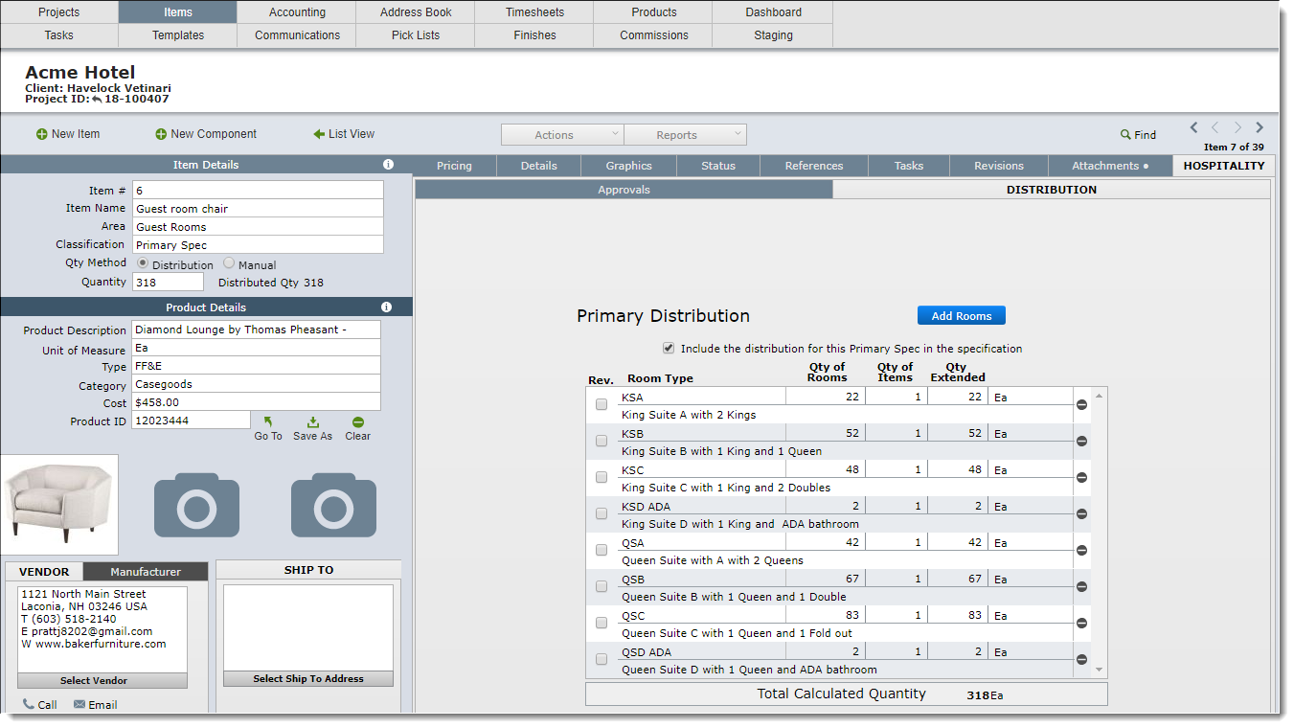This screenshot has height=728, width=1294.
Task: Check the Rev. box for QSA
Action: (x=602, y=550)
